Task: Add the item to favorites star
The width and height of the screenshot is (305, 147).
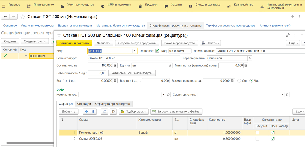Action: click(x=23, y=17)
